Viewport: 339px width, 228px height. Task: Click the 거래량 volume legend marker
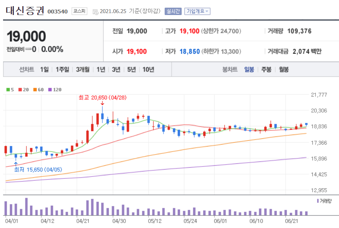point(318,201)
